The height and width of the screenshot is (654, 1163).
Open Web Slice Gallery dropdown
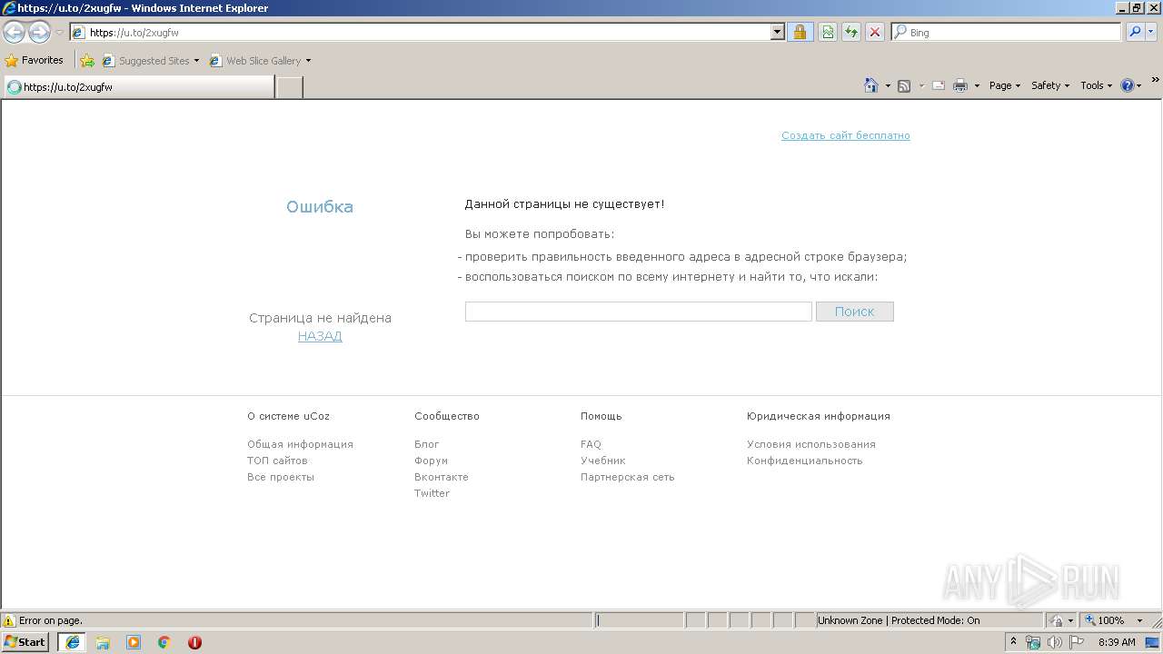point(260,61)
